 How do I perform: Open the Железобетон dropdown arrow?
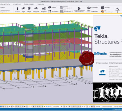(59, 11)
